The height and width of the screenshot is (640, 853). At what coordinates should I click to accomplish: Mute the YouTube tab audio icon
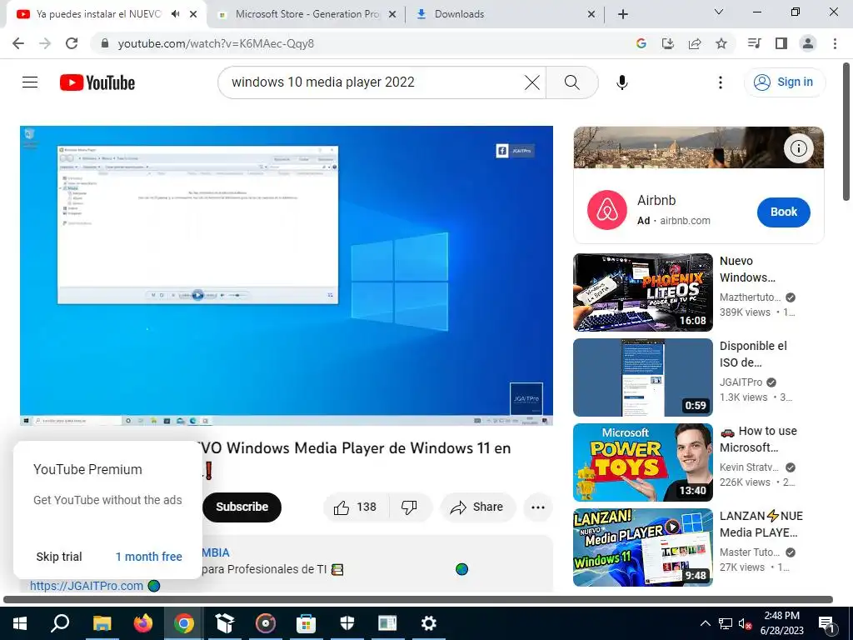[x=175, y=14]
